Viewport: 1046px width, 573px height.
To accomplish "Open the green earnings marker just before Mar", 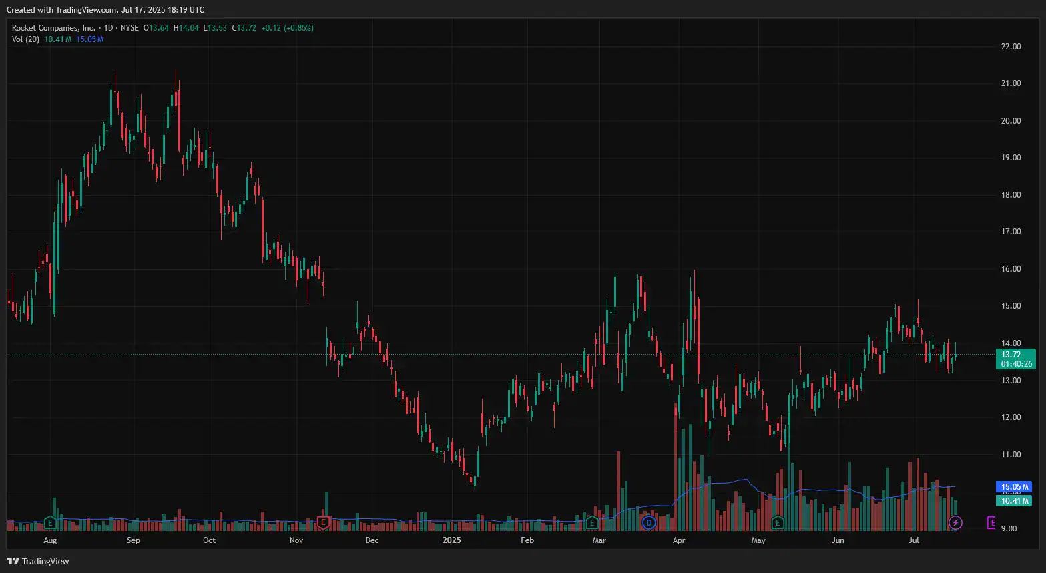I will 591,522.
